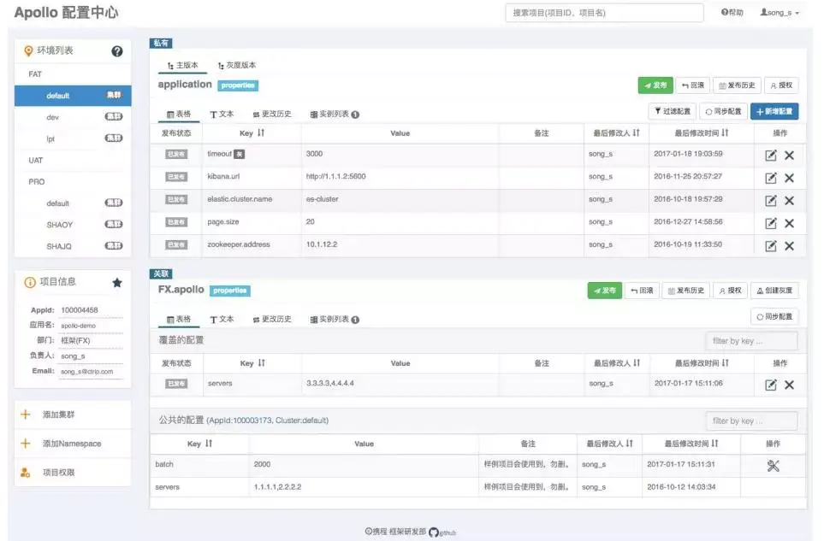Click filter by key field for 覆盖的配置
824x541 pixels.
coord(751,341)
